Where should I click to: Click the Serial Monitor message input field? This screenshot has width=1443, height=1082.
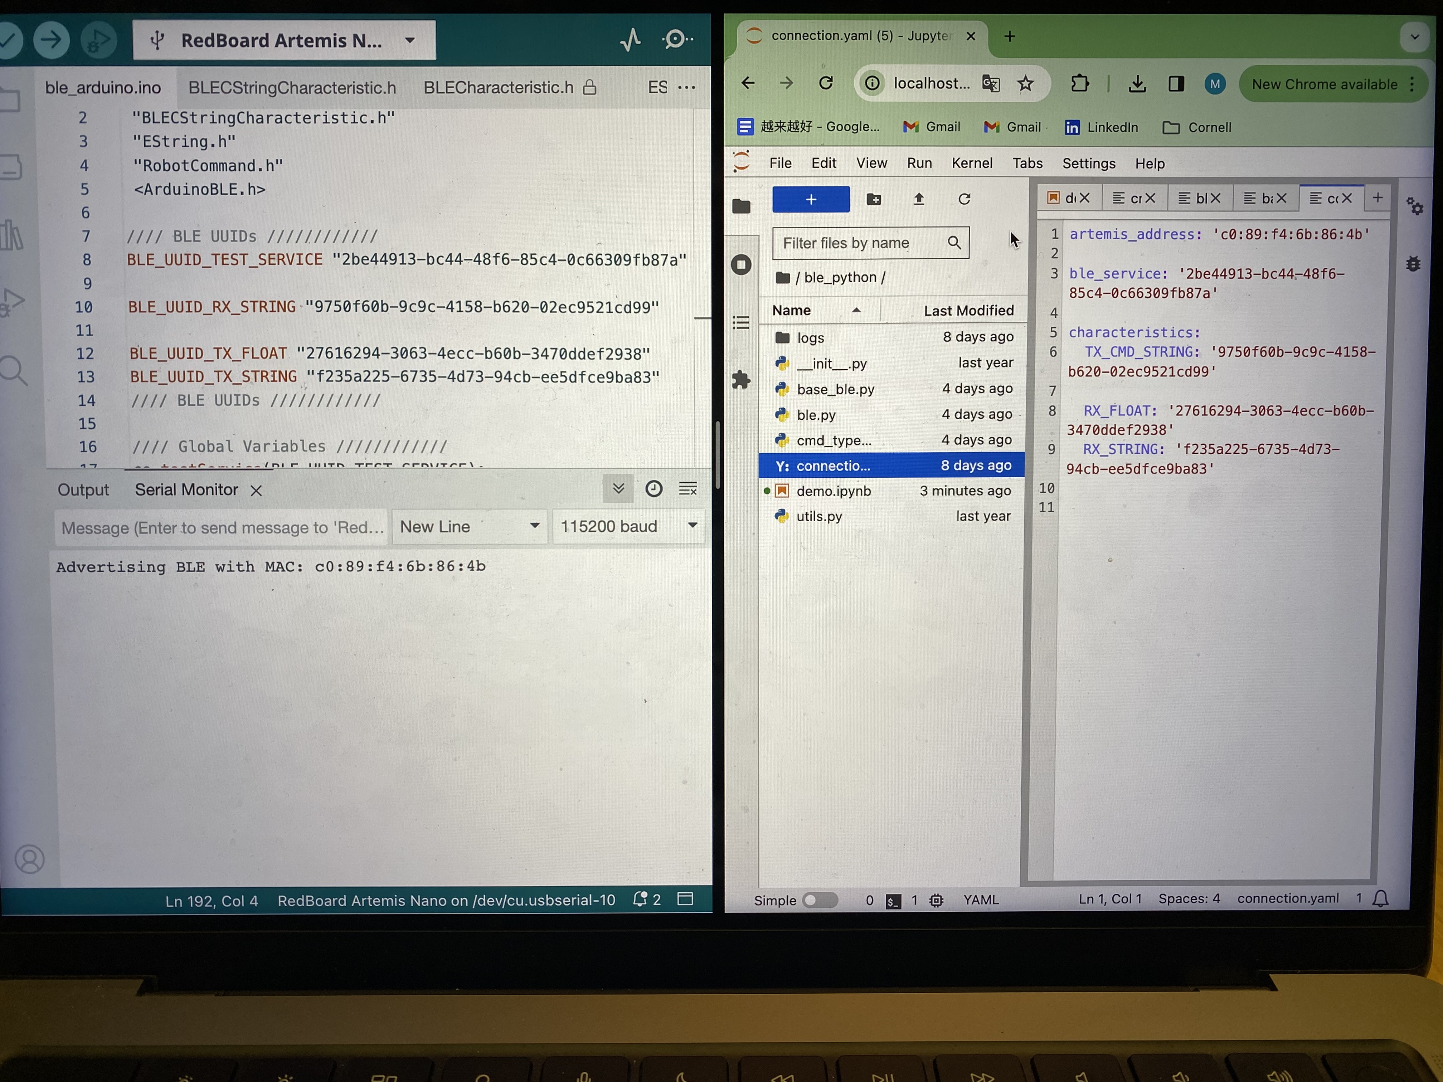click(220, 527)
